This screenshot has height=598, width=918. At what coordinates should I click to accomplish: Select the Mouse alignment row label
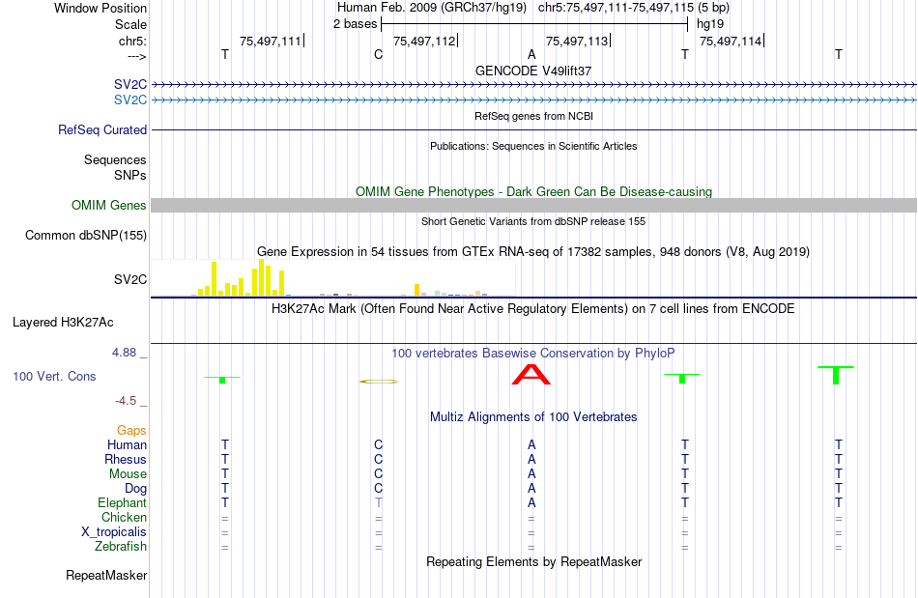(128, 474)
